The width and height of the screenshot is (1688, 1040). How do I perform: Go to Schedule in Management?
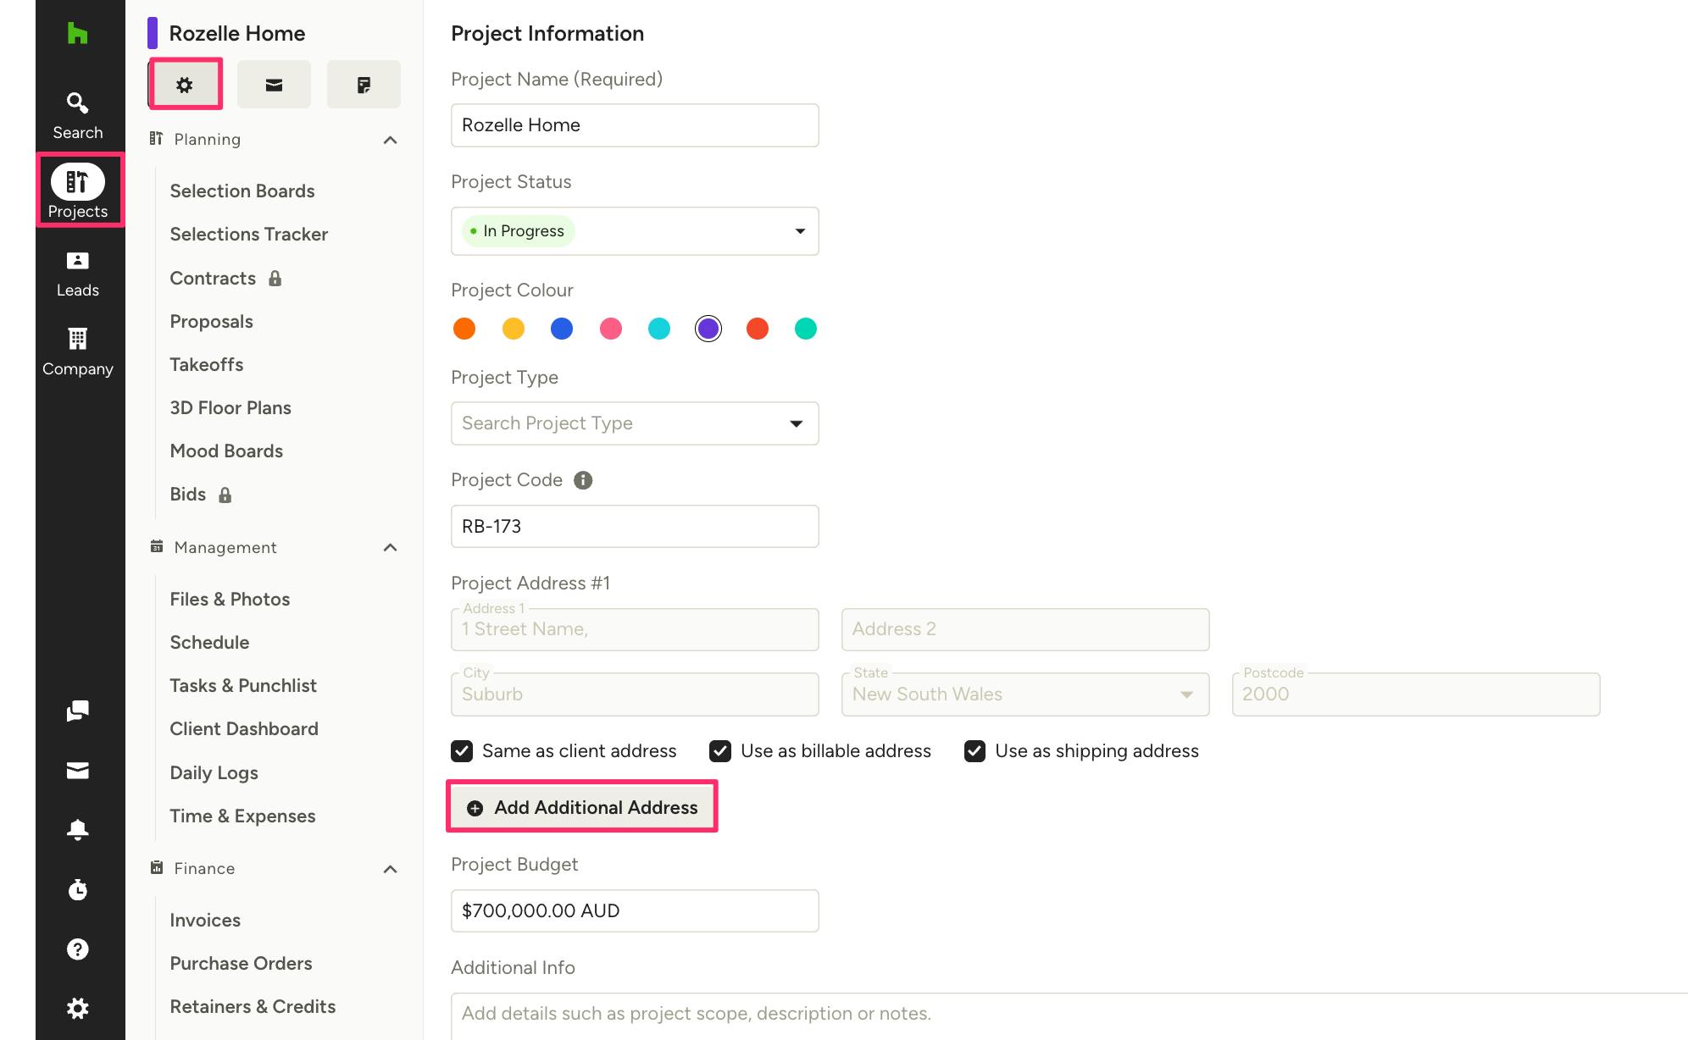[209, 643]
